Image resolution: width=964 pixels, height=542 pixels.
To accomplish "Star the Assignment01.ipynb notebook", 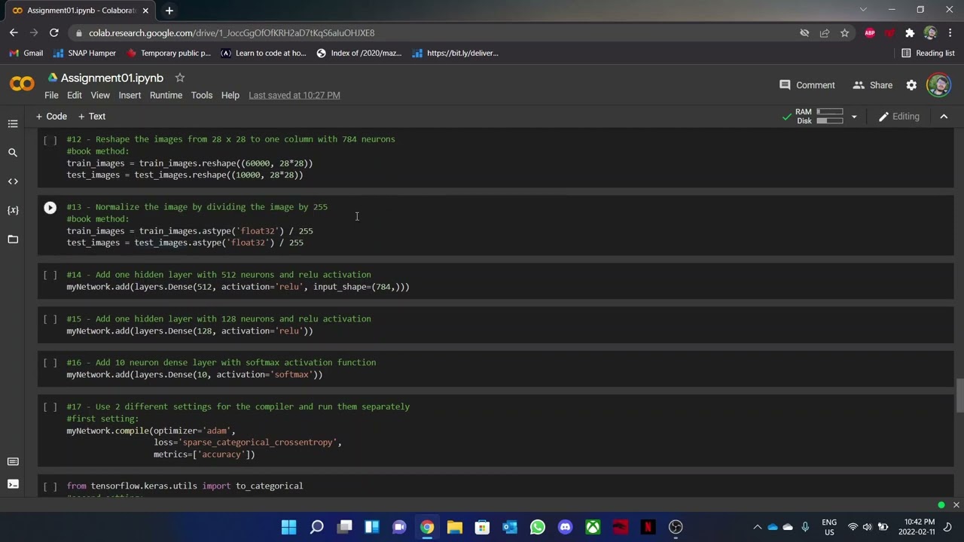I will coord(180,78).
